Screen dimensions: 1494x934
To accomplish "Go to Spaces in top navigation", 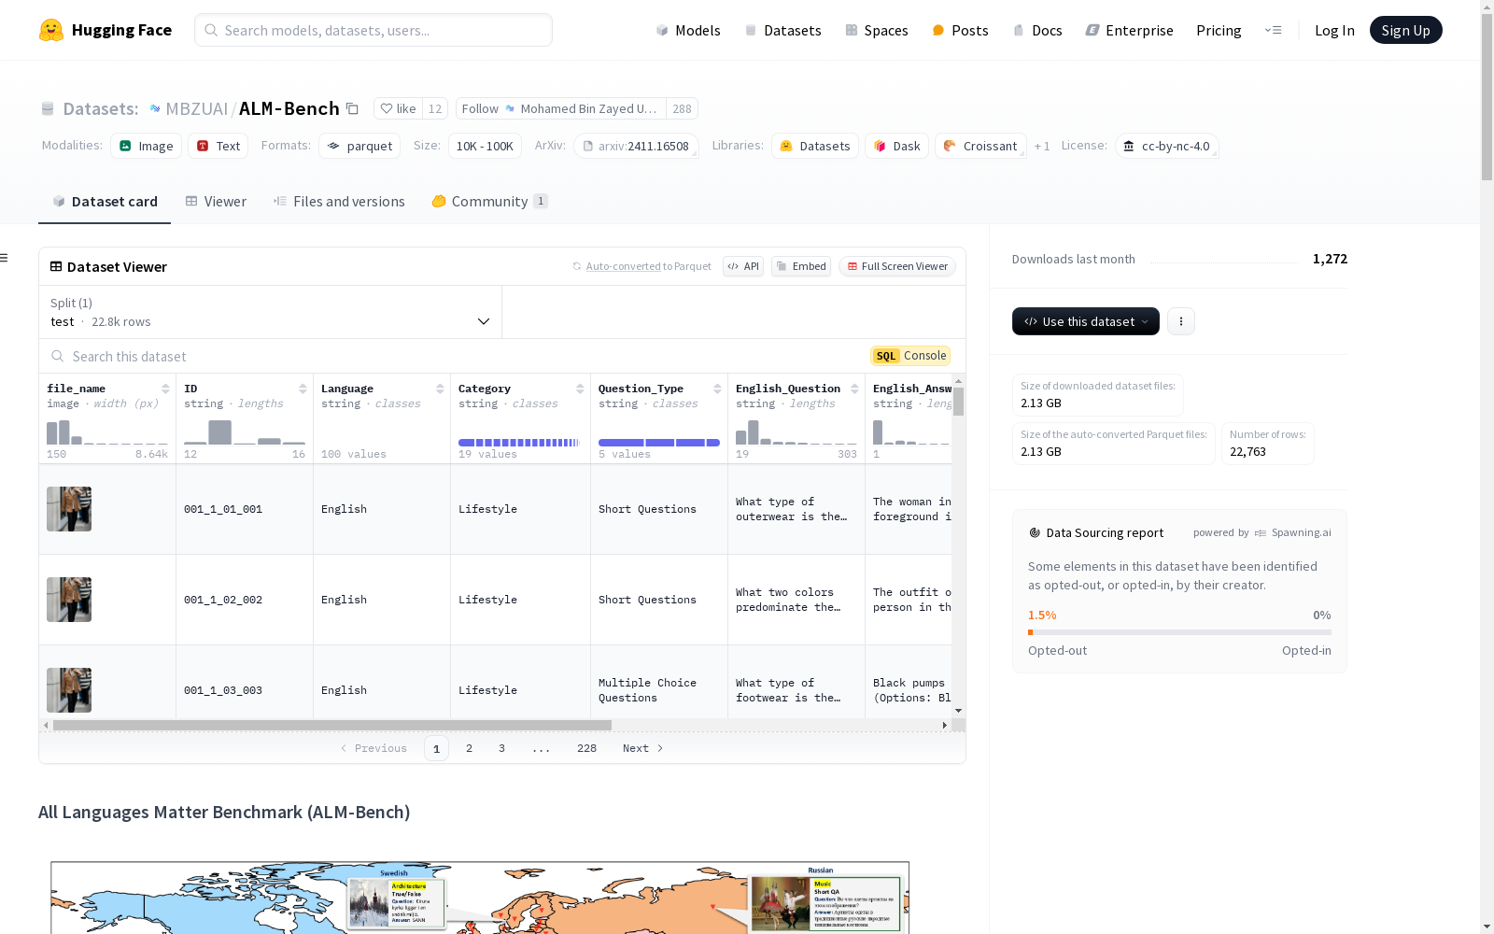I will click(x=877, y=30).
